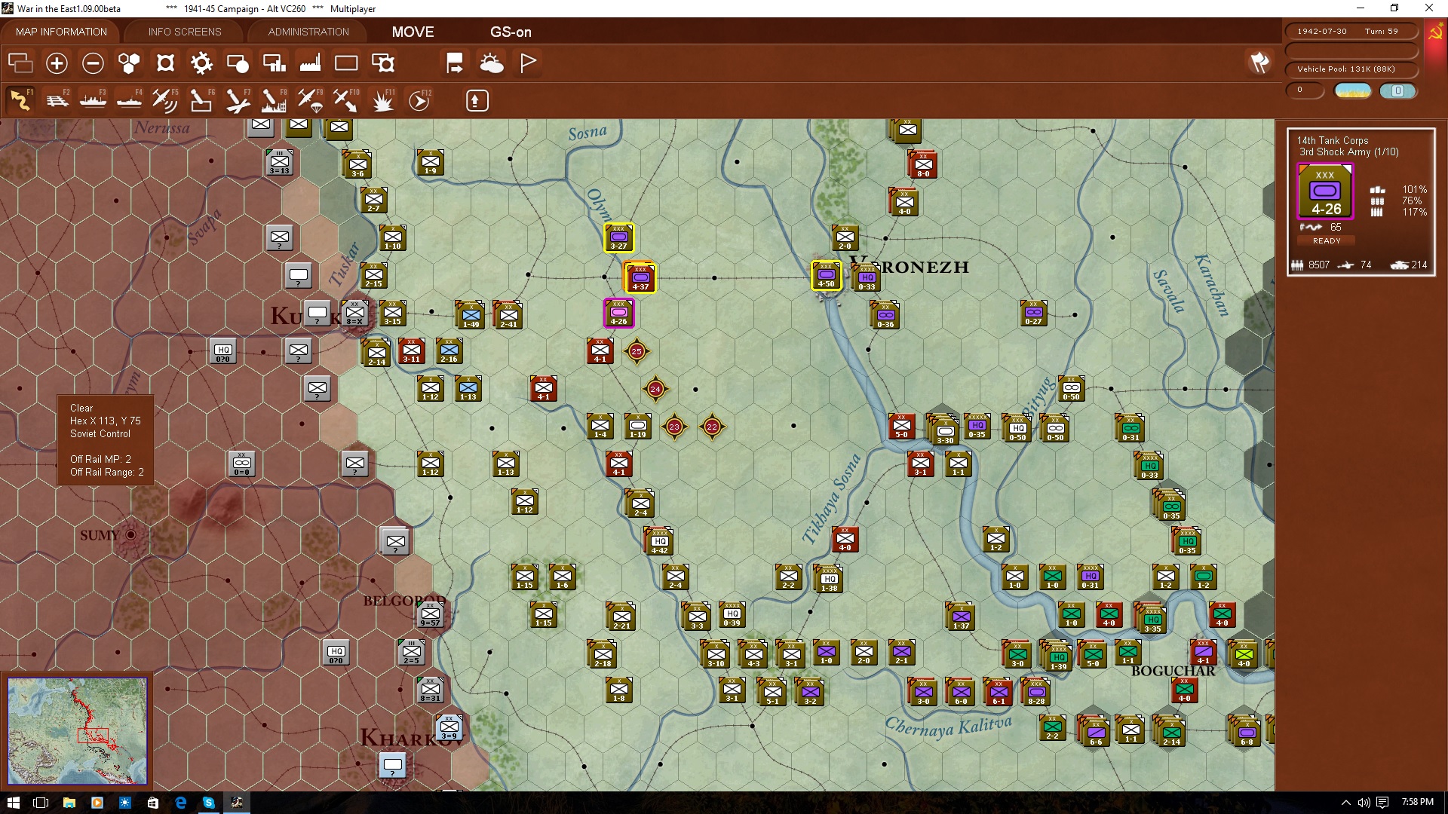Click the rectangle with circle icon
The width and height of the screenshot is (1448, 814).
tap(238, 63)
